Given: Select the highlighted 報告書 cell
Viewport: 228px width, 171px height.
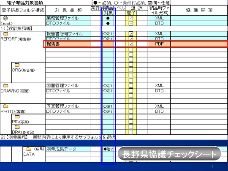Looking at the screenshot, I should coord(68,44).
